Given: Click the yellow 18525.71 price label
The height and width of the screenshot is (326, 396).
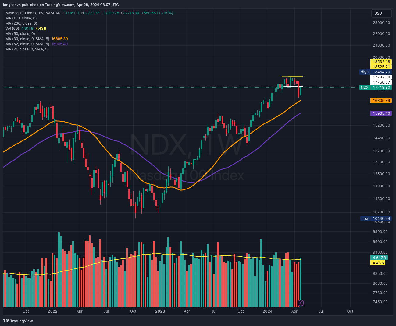Looking at the screenshot, I should click(381, 67).
